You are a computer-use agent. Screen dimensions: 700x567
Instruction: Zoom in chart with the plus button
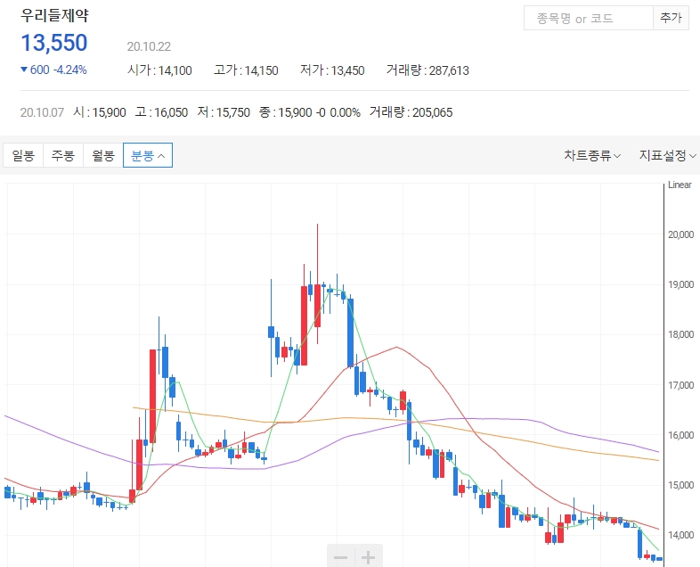(369, 556)
